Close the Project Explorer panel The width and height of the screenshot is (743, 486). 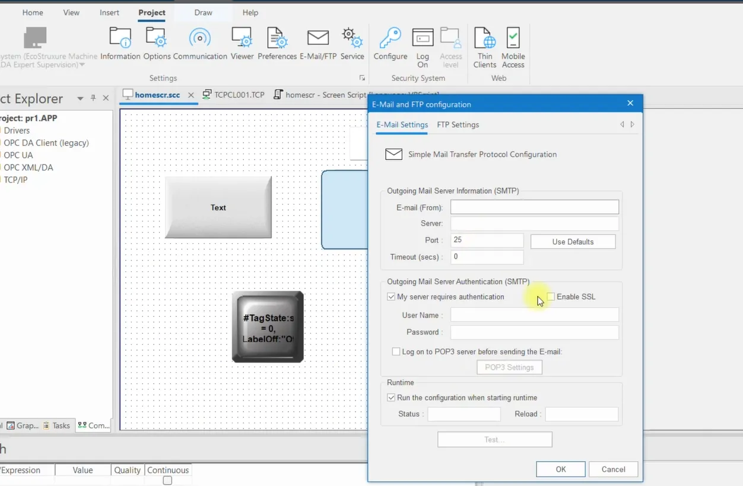pos(106,98)
